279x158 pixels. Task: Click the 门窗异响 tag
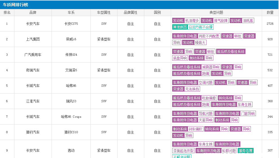(248, 114)
